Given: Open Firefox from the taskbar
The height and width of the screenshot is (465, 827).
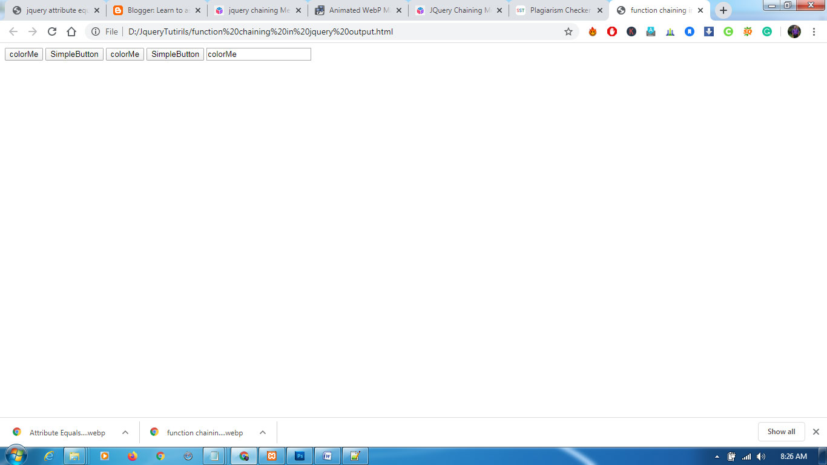Looking at the screenshot, I should [133, 456].
